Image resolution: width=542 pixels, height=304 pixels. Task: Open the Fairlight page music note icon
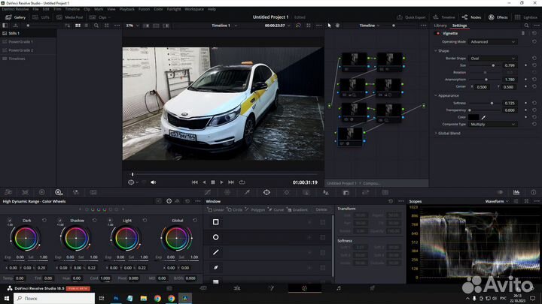tap(338, 287)
